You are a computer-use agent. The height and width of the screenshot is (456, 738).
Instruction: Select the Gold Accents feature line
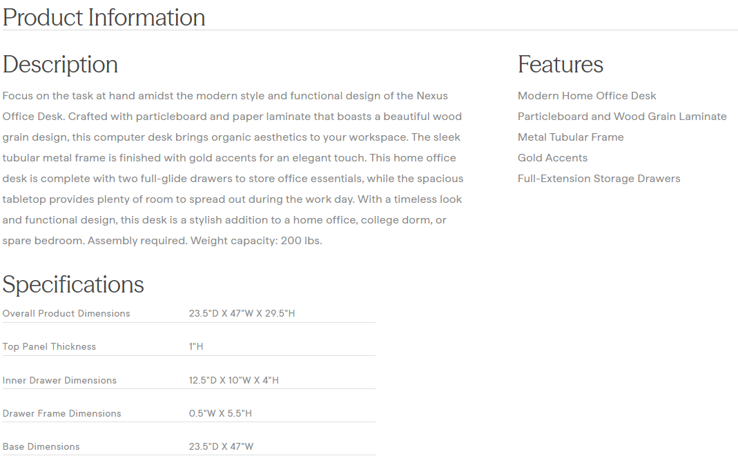552,158
